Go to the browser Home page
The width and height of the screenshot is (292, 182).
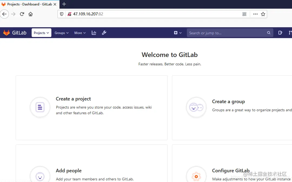click(31, 14)
